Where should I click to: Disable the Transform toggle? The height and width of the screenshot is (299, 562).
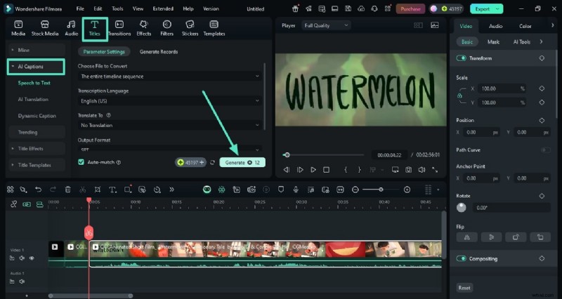462,58
